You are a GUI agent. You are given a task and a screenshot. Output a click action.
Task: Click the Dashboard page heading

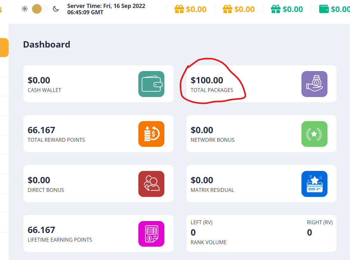click(x=47, y=44)
